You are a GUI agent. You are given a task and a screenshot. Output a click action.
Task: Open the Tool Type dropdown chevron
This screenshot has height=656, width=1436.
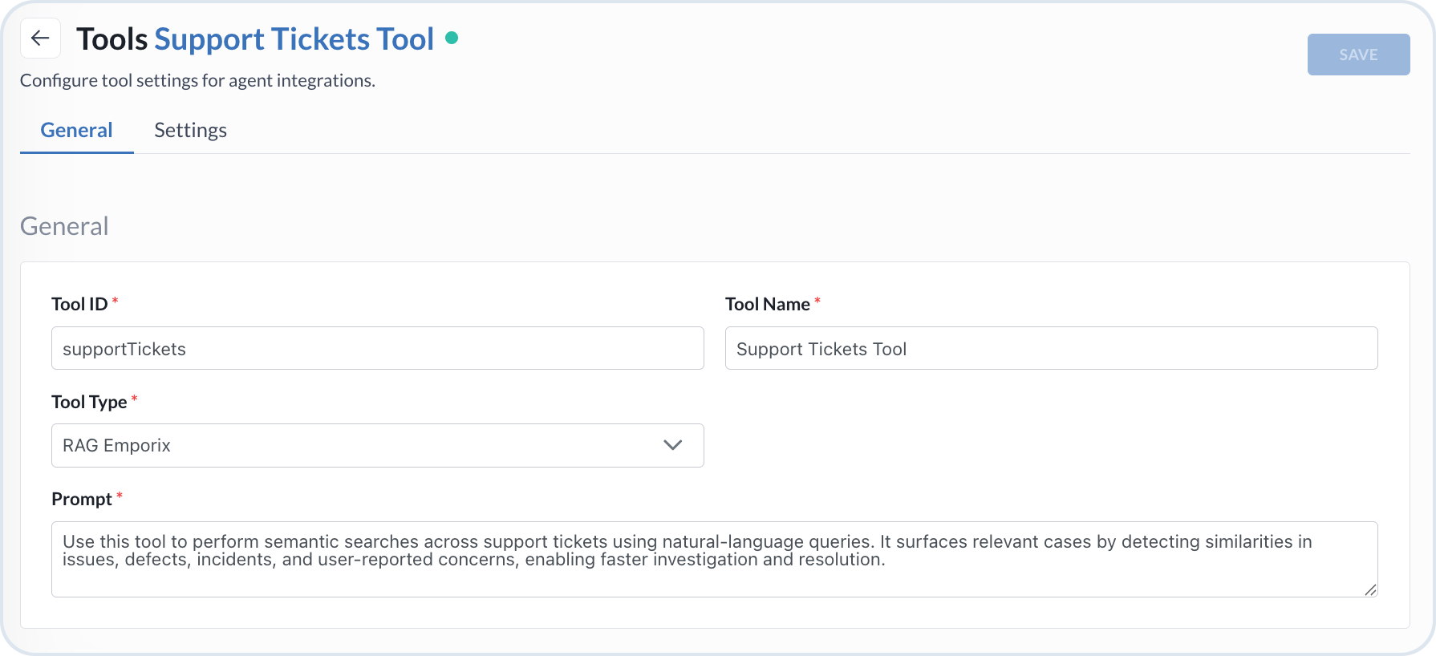point(673,445)
